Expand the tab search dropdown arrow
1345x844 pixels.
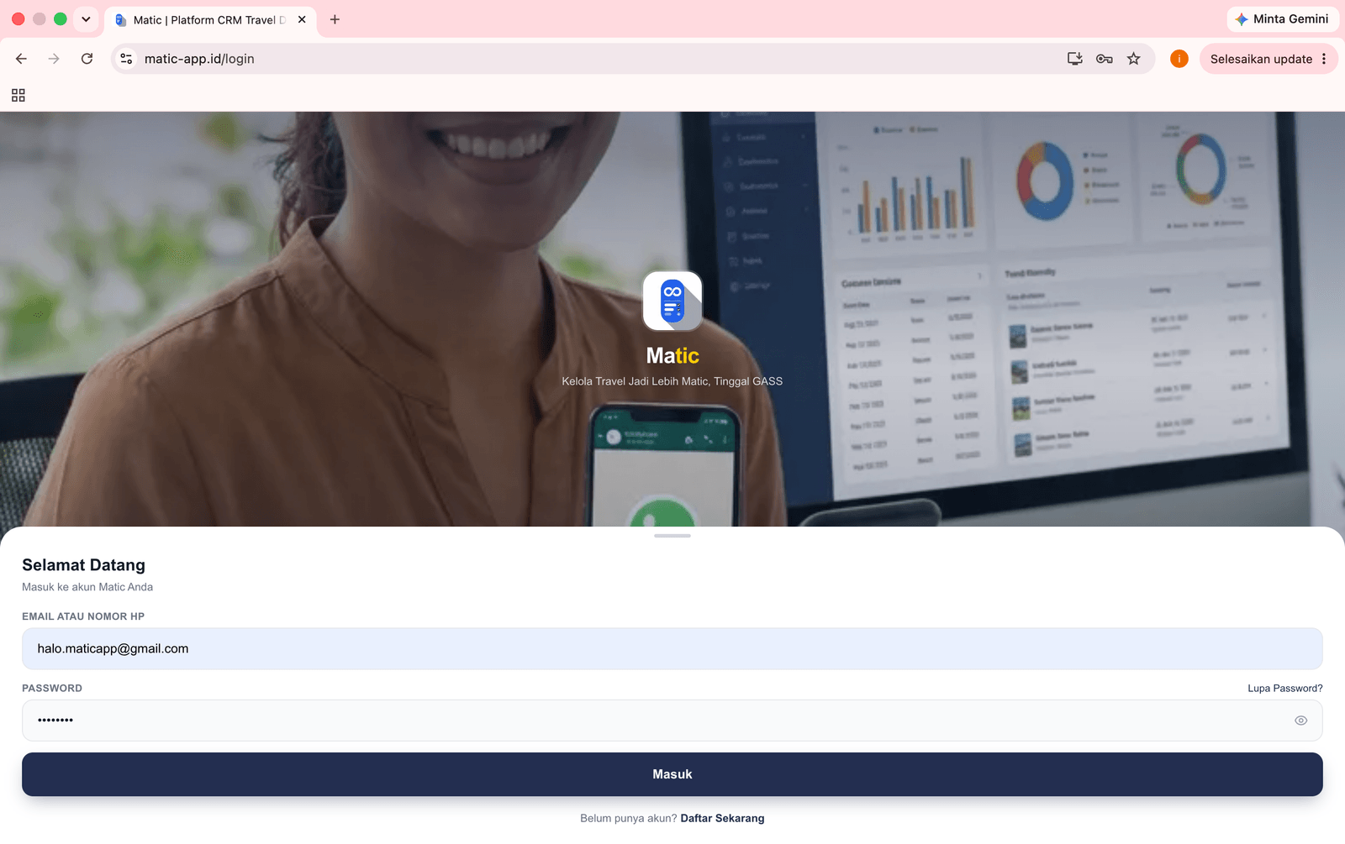tap(86, 19)
